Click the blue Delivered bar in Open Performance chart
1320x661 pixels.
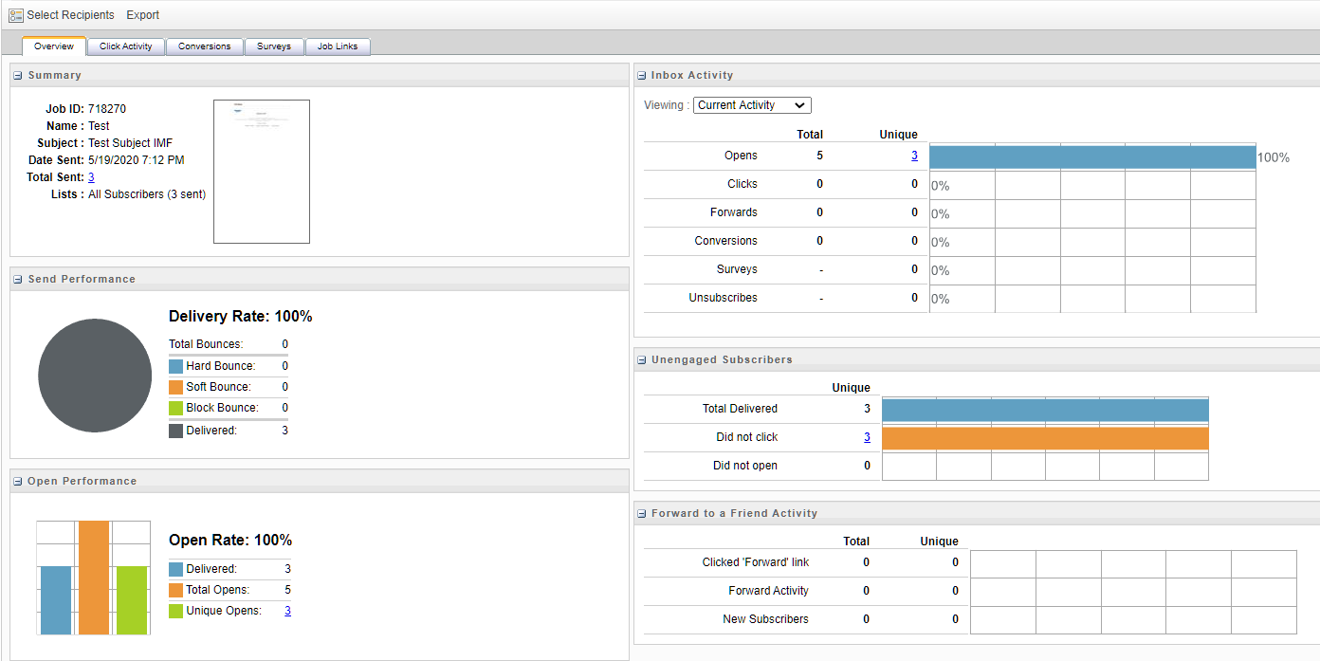(56, 600)
